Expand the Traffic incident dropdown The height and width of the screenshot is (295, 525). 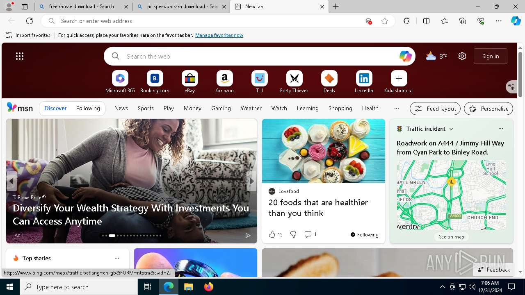[x=451, y=129]
